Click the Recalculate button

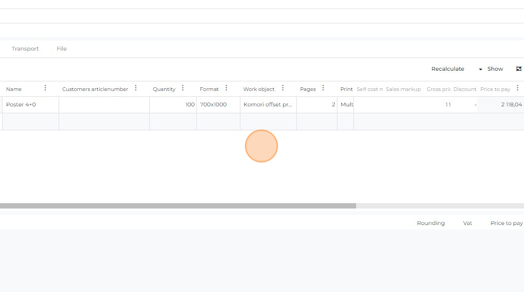pos(448,69)
